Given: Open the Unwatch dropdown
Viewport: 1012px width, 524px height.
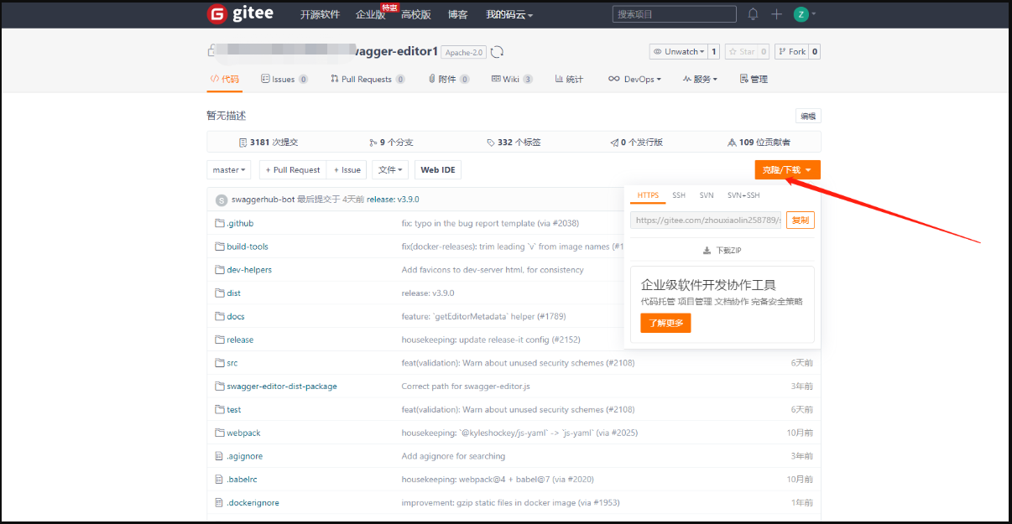Looking at the screenshot, I should point(679,52).
